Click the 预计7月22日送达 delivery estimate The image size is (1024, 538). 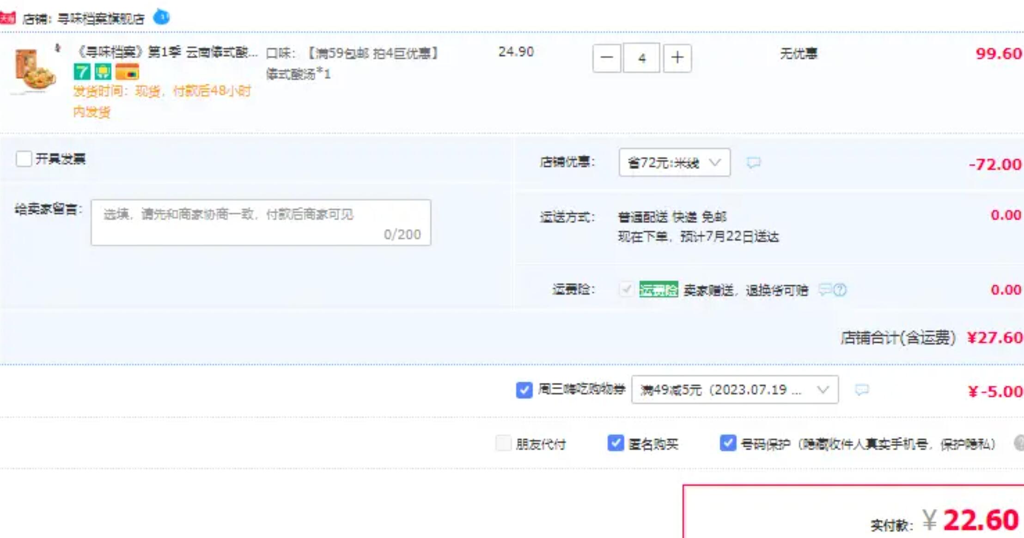(x=729, y=237)
